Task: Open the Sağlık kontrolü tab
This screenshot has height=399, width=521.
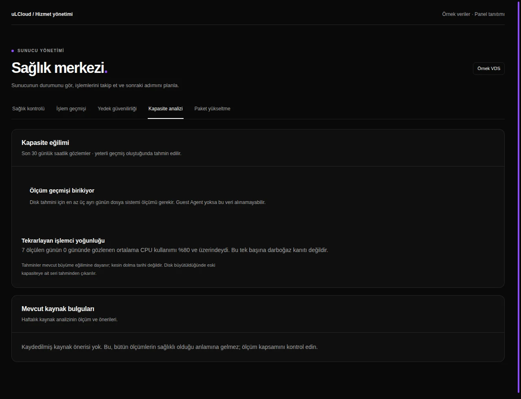Action: pos(28,109)
